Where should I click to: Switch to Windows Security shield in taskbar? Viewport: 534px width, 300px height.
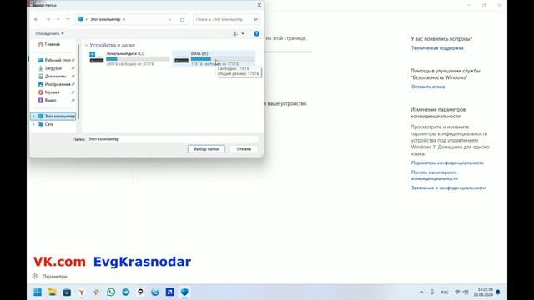point(184,292)
